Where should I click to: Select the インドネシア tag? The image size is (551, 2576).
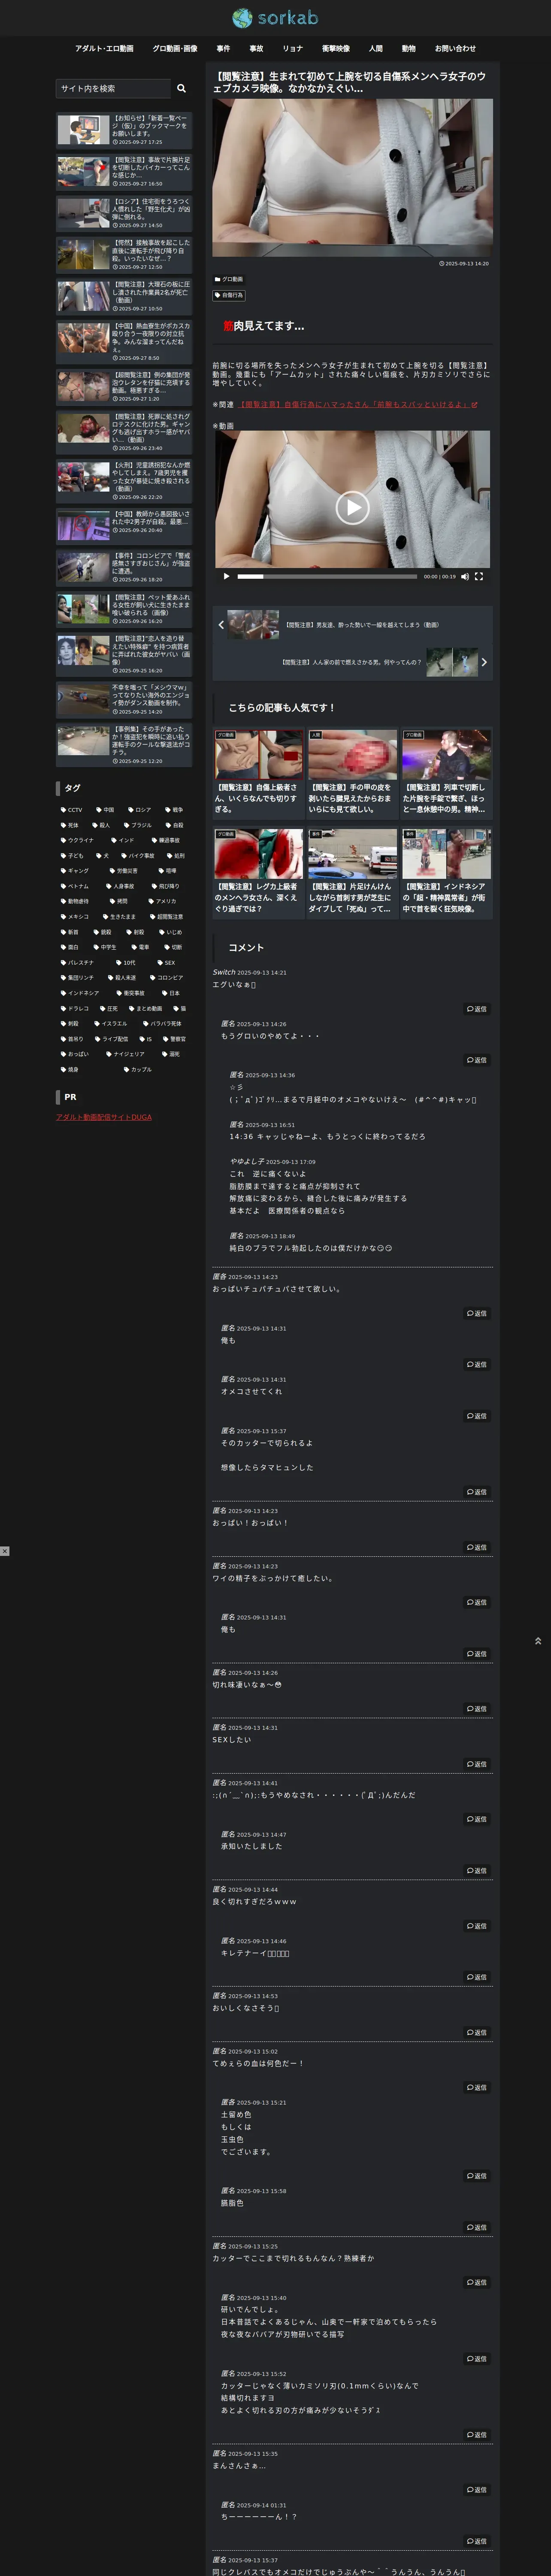point(80,993)
